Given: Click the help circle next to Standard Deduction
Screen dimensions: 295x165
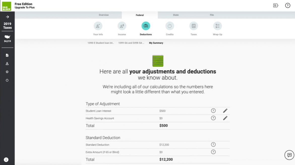Looking at the screenshot, I should 213,144.
